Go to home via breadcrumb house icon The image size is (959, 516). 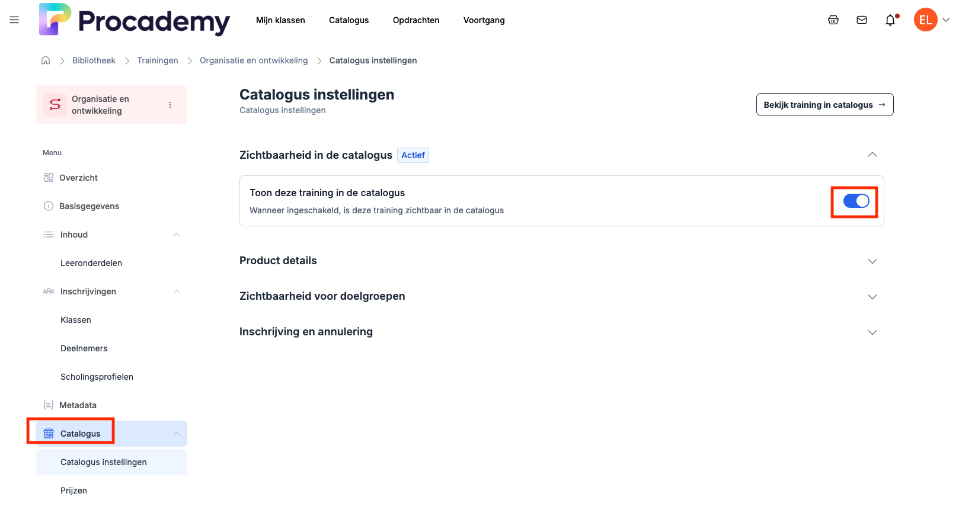(46, 60)
